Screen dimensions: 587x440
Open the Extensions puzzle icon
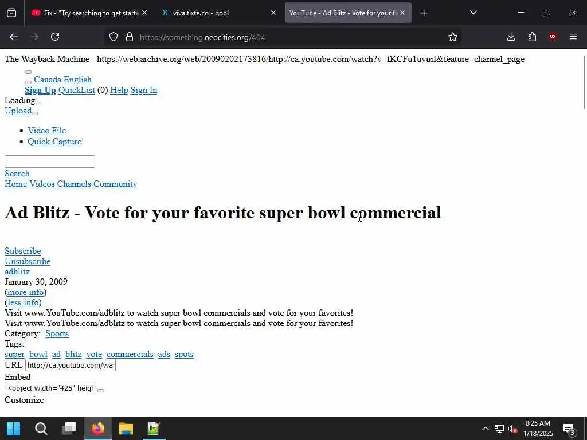[x=532, y=37]
